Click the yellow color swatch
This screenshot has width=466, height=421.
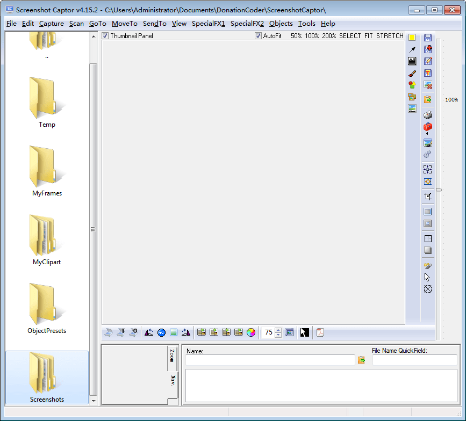pyautogui.click(x=412, y=38)
